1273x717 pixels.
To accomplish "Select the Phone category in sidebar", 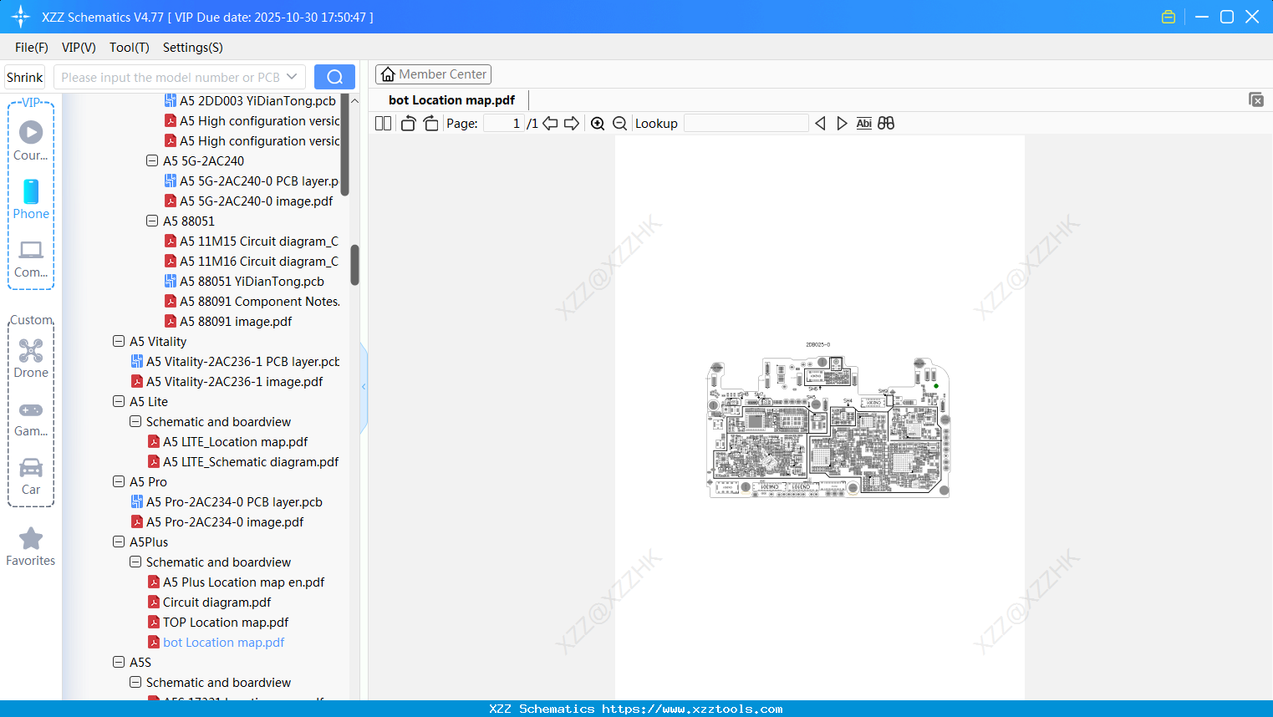I will pos(31,199).
